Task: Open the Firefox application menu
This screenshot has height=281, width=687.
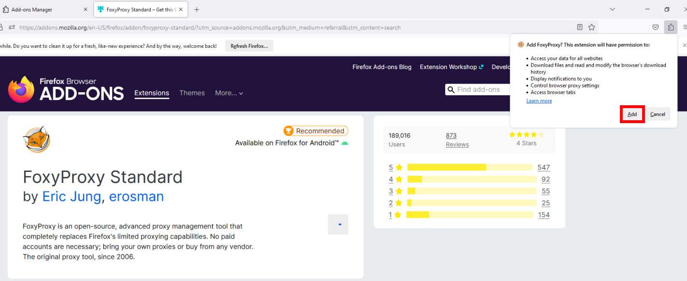Action: click(x=685, y=28)
